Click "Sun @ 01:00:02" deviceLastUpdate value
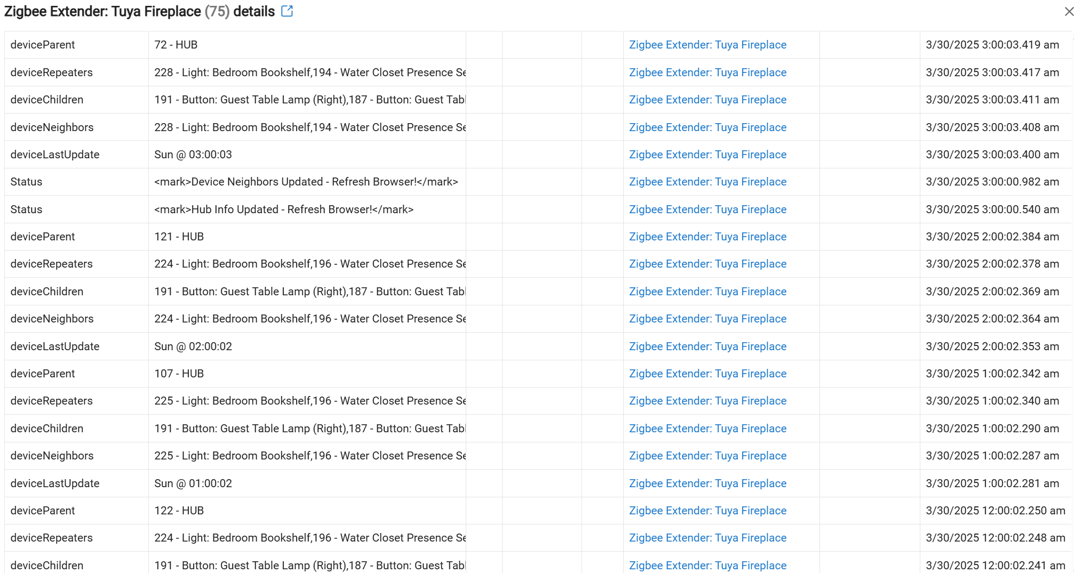The image size is (1074, 573). coord(193,483)
